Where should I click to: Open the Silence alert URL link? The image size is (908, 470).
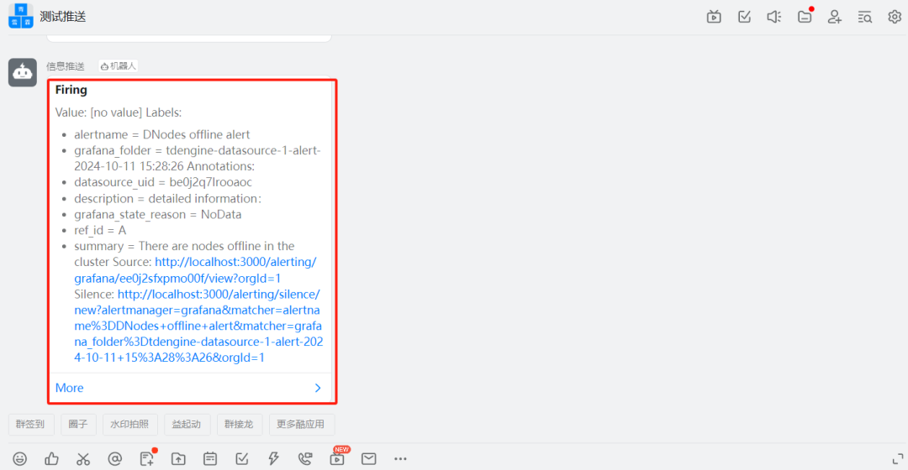click(x=198, y=326)
